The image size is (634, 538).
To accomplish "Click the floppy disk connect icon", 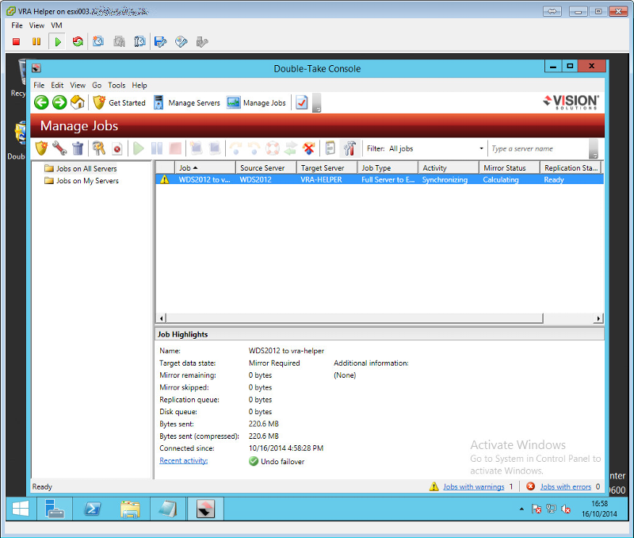I will pos(161,42).
